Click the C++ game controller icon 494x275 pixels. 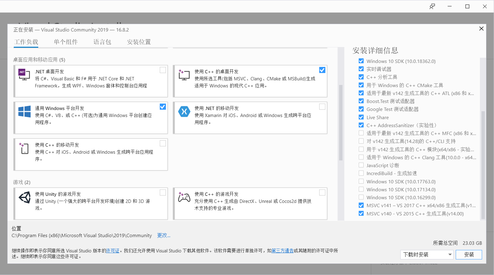(184, 197)
